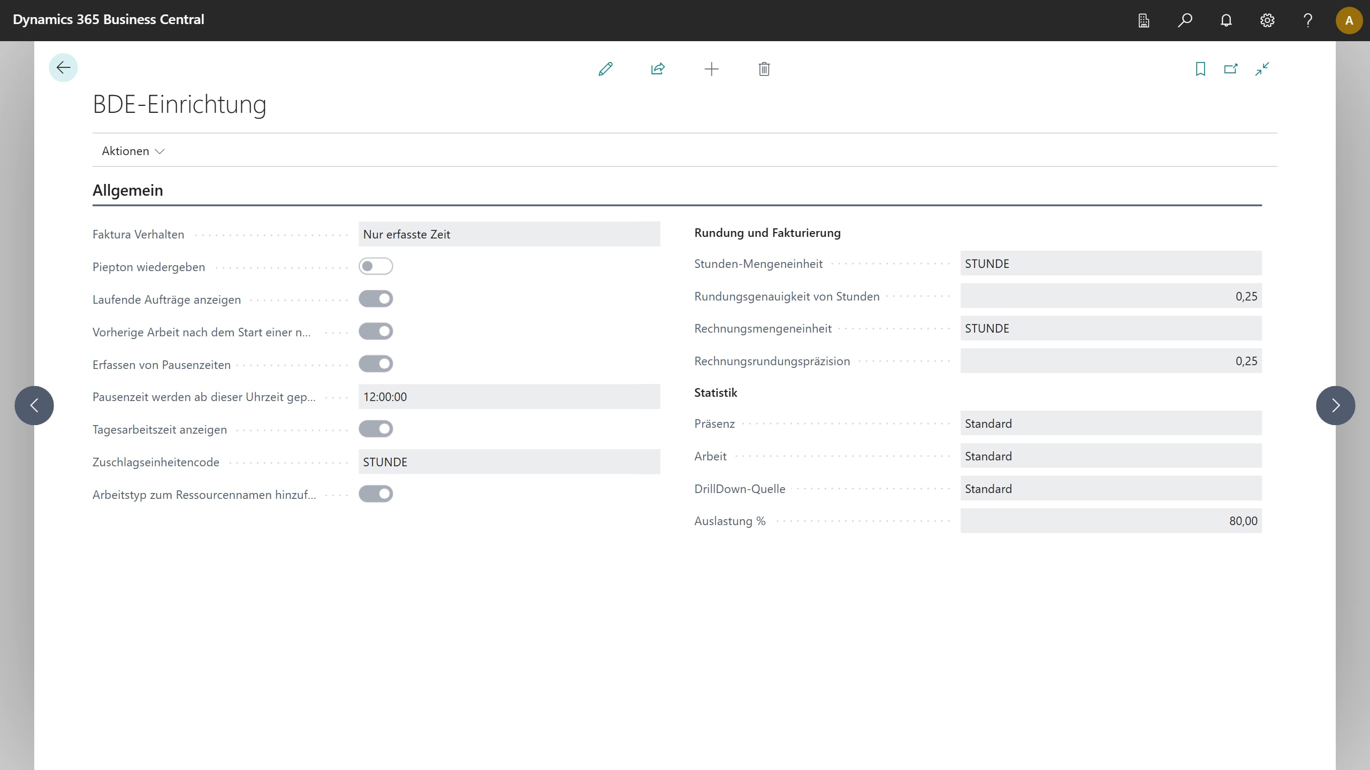
Task: Open Rechnungsmengeneinheit field lookup
Action: tap(1111, 328)
